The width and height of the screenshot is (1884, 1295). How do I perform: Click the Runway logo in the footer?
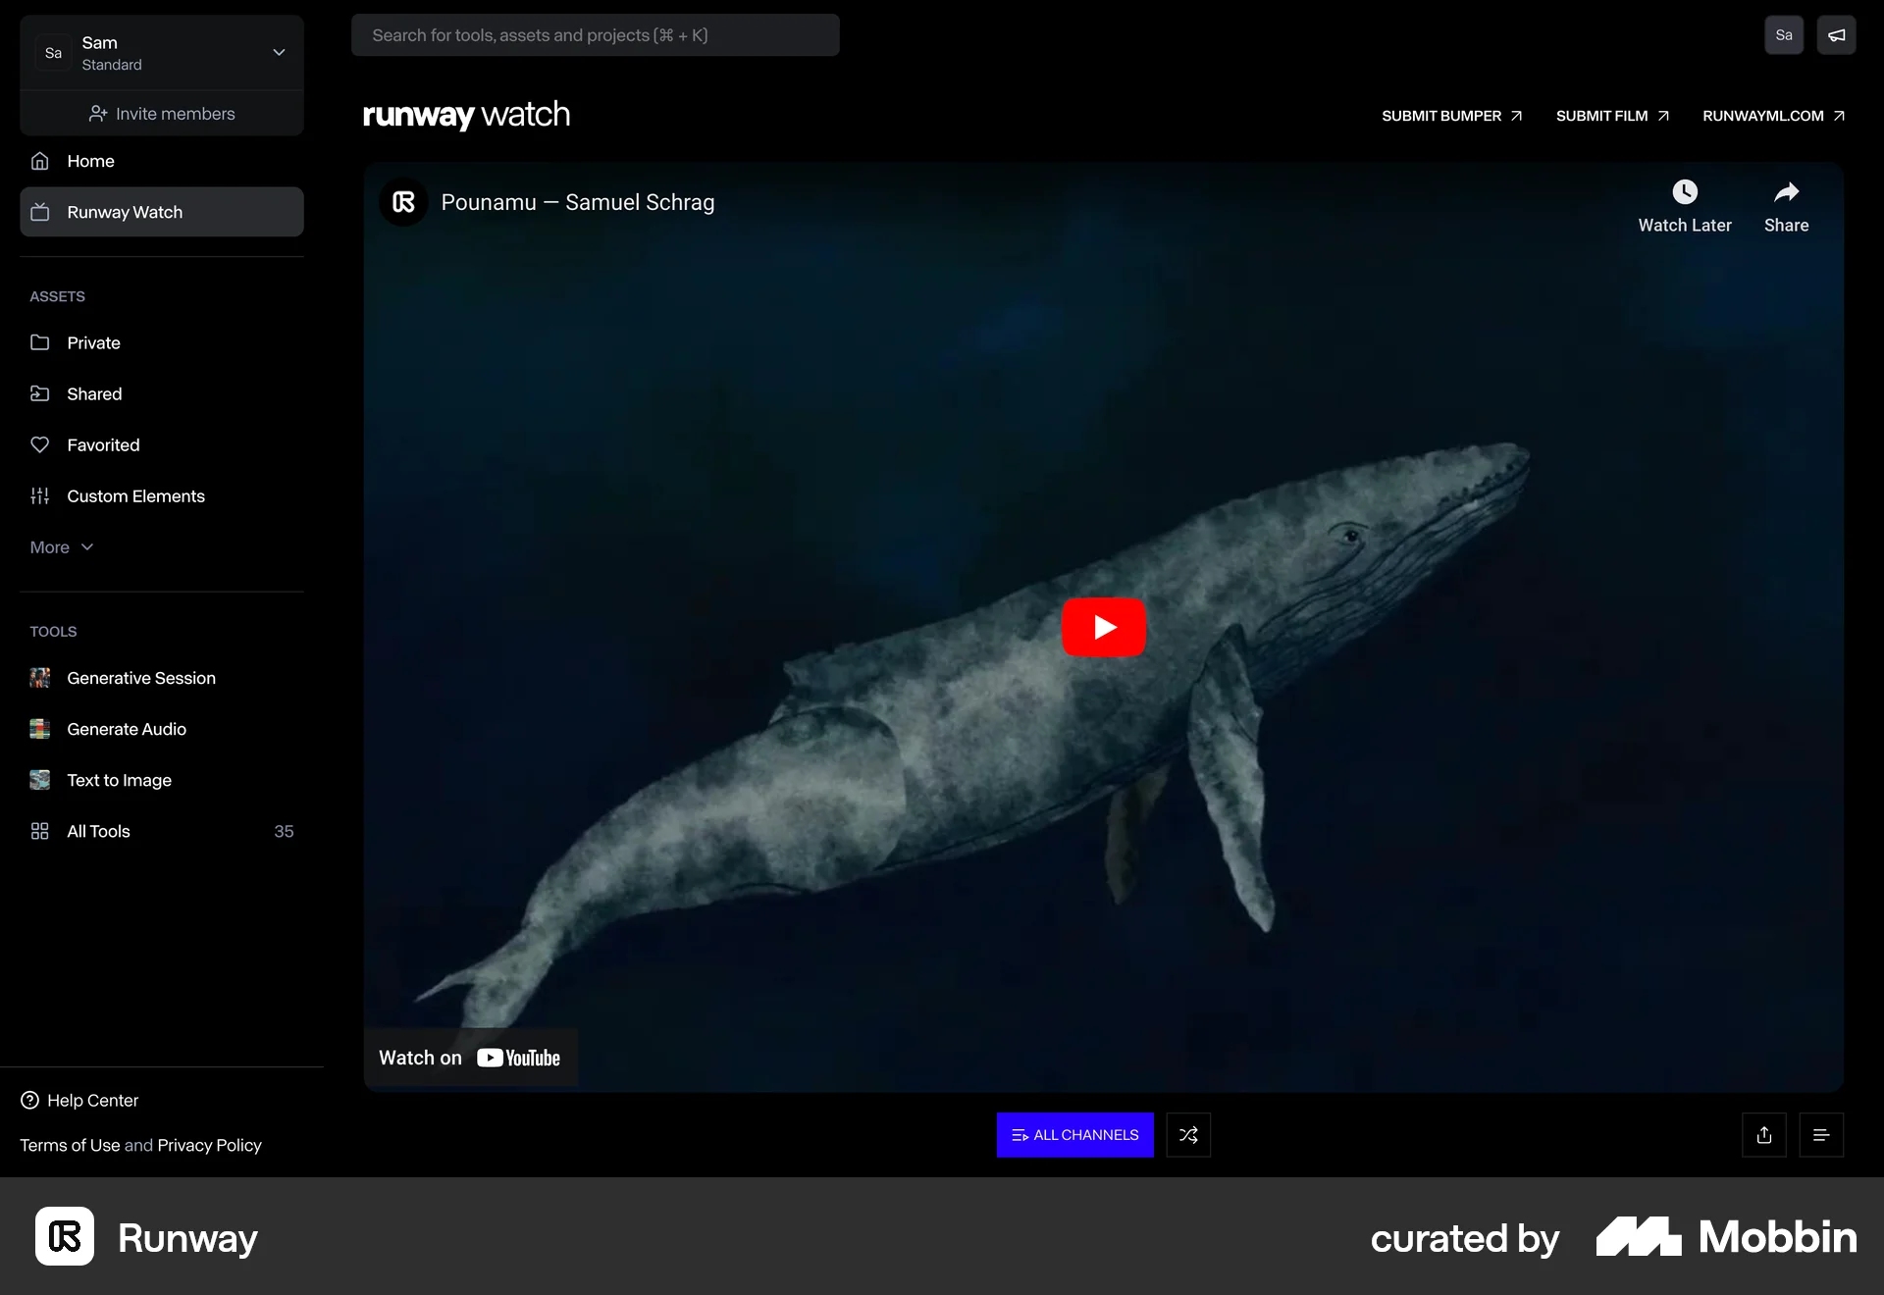click(64, 1237)
